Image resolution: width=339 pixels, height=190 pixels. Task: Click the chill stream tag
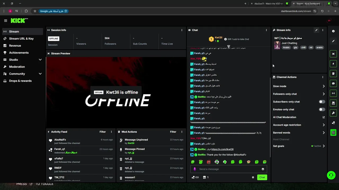pyautogui.click(x=303, y=47)
